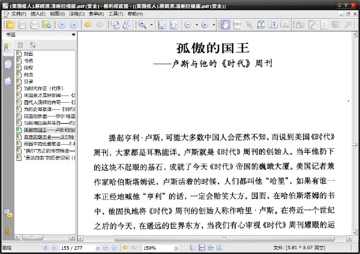The image size is (360, 254).
Task: Select bookmark 与新闻自由共生存
Action: coord(49,123)
